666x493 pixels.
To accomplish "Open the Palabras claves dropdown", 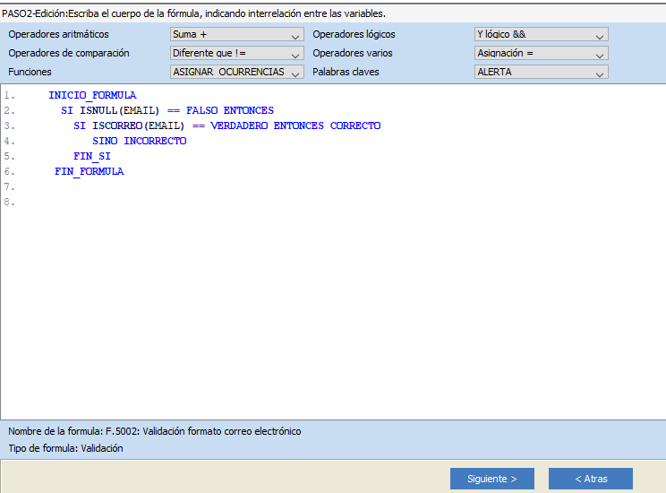I will pos(541,73).
